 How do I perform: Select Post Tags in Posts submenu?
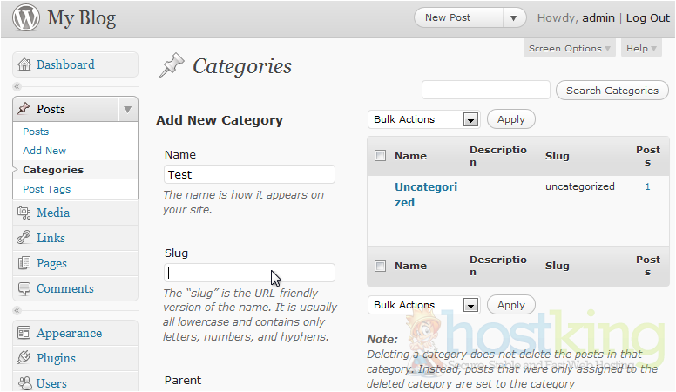tap(47, 189)
